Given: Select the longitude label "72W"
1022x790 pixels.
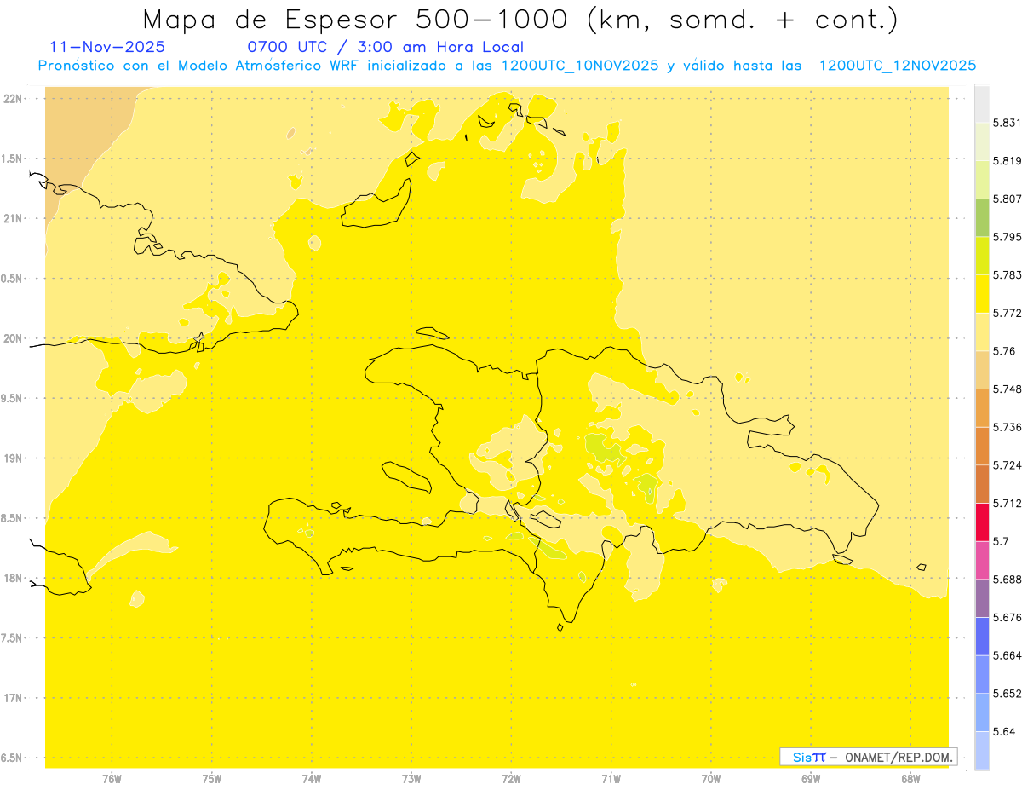Looking at the screenshot, I should click(x=511, y=779).
